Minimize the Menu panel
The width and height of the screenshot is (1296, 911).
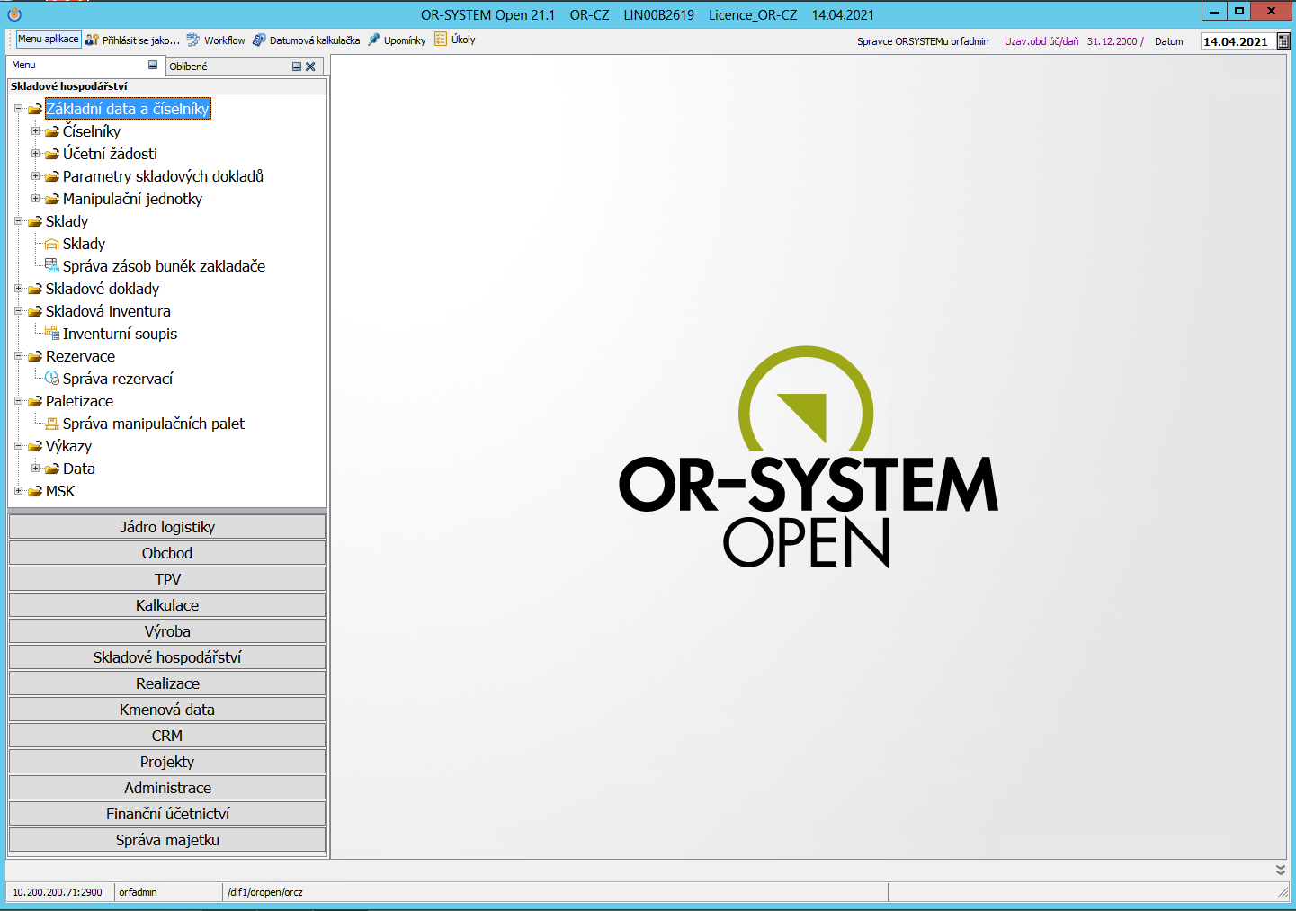153,66
